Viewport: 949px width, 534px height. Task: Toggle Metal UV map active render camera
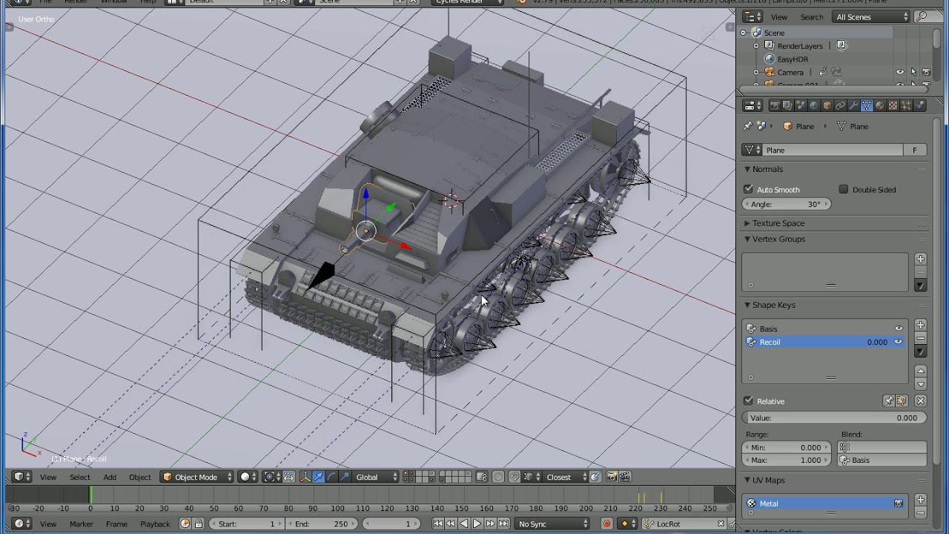point(899,504)
